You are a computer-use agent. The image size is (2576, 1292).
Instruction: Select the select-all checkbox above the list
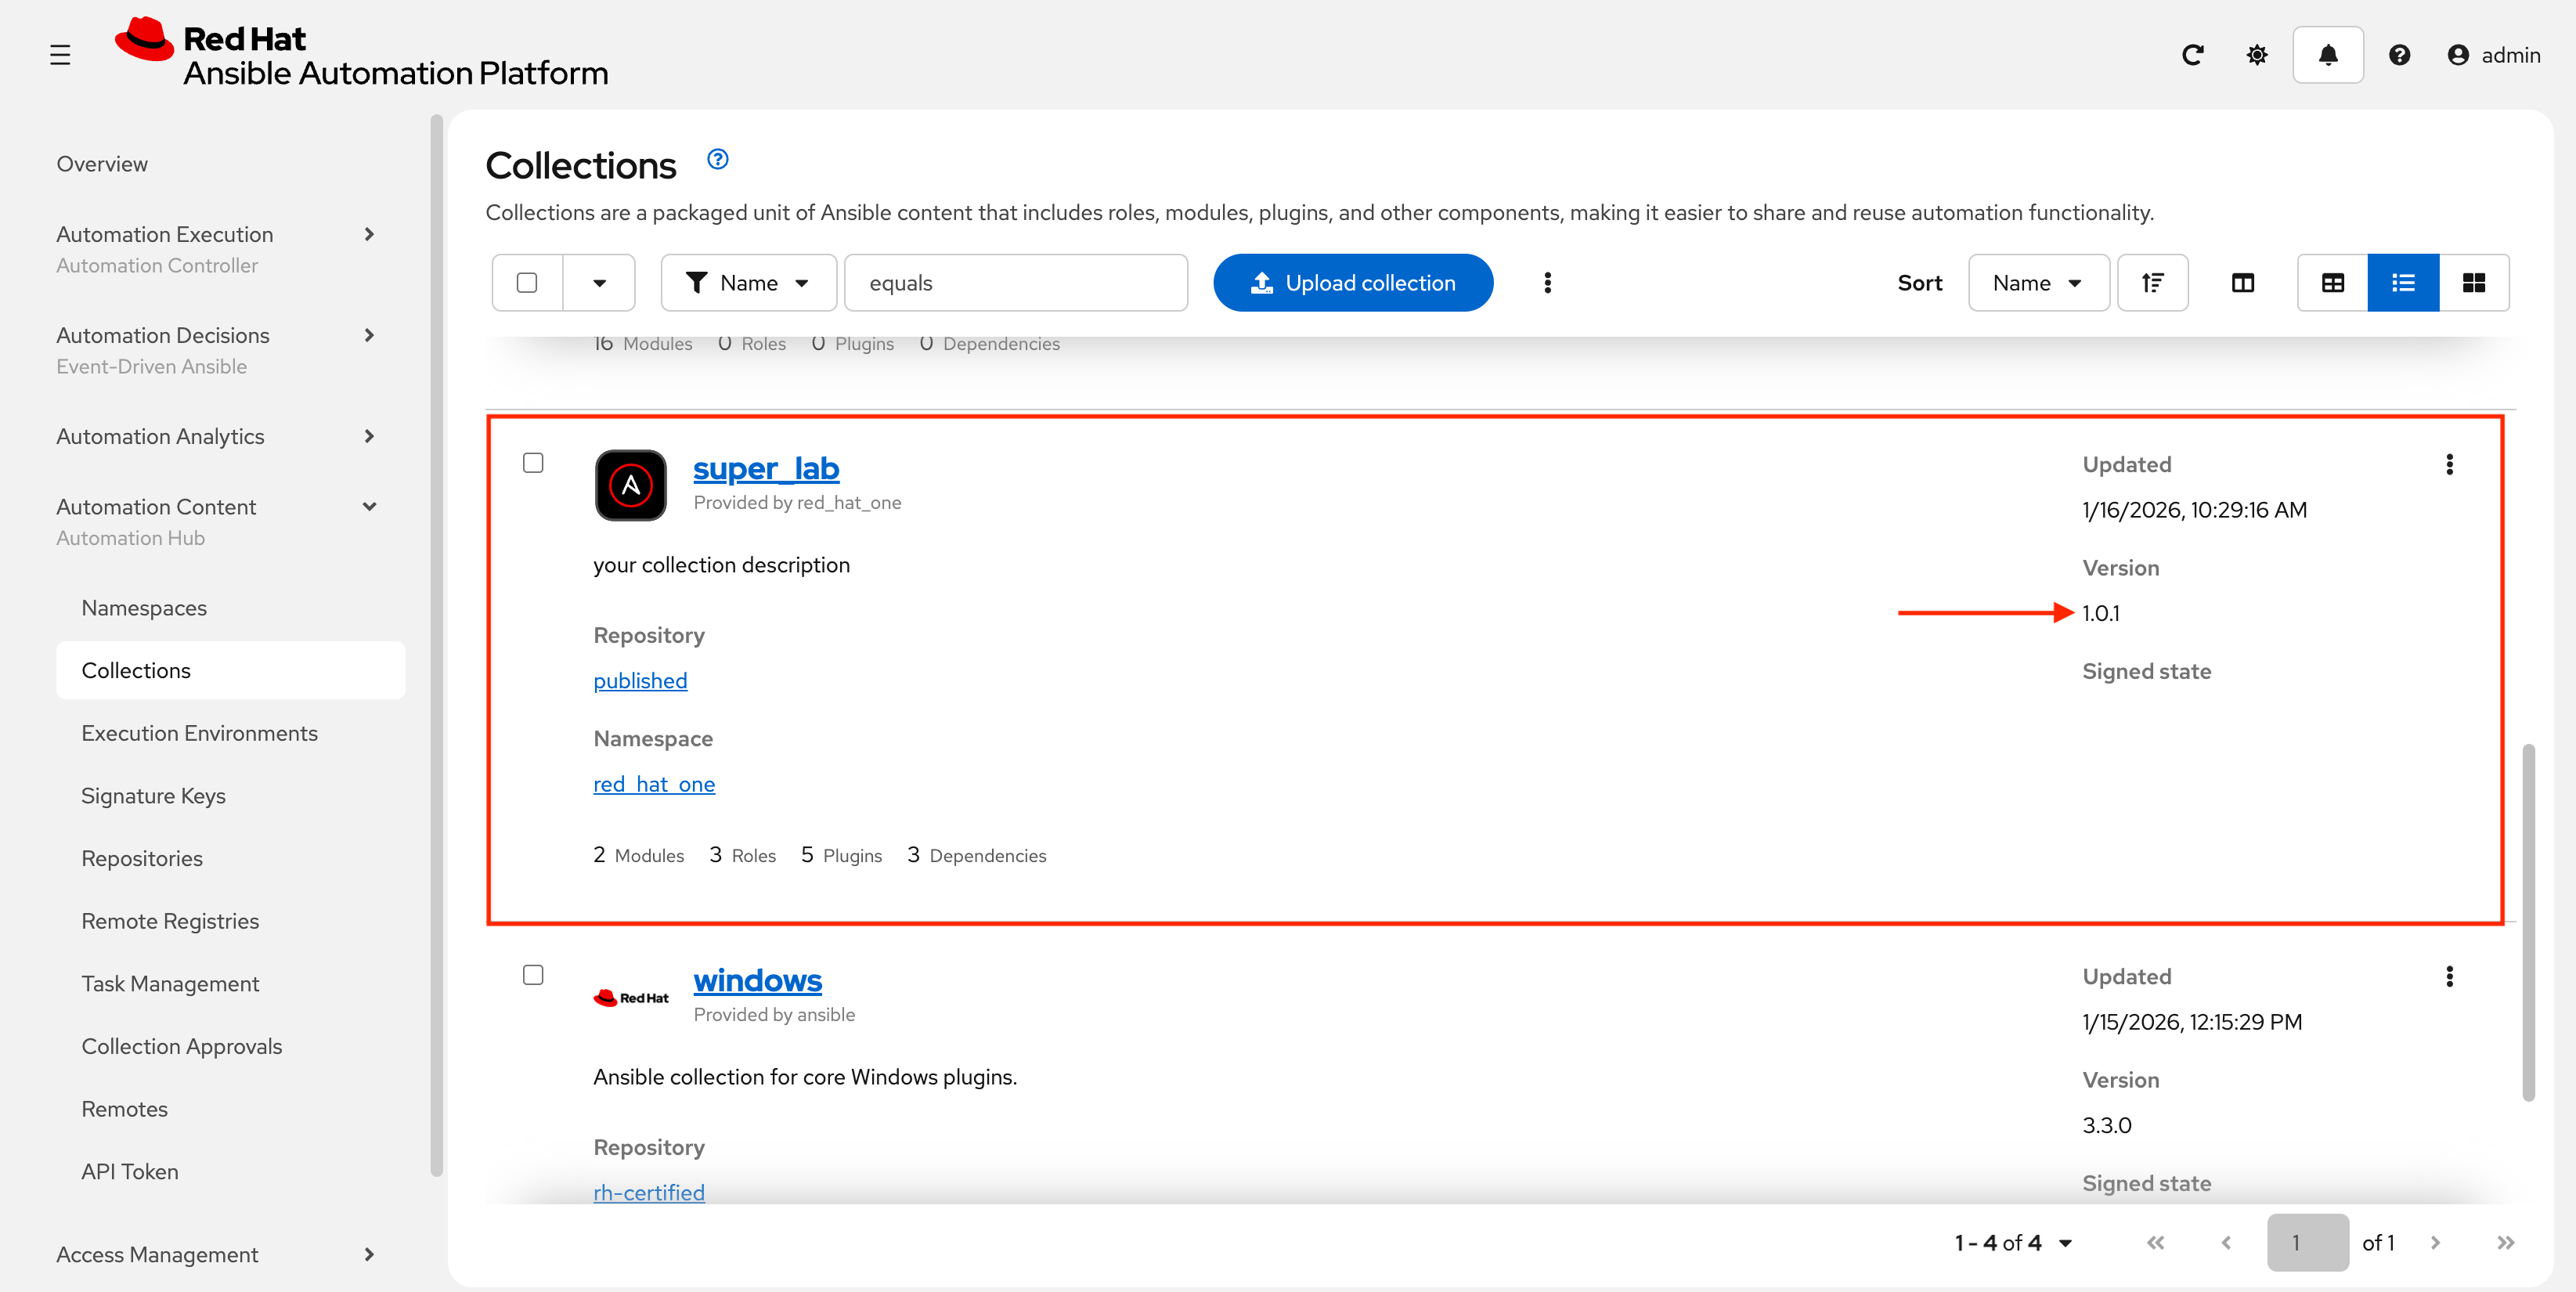(527, 282)
